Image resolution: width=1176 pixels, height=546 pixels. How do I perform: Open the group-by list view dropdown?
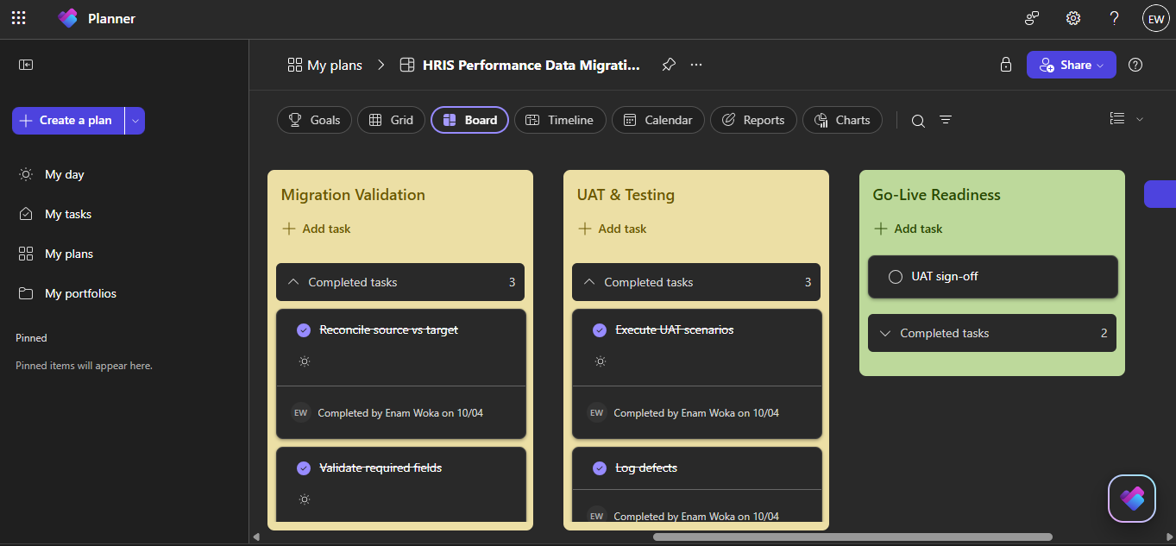click(x=1126, y=119)
